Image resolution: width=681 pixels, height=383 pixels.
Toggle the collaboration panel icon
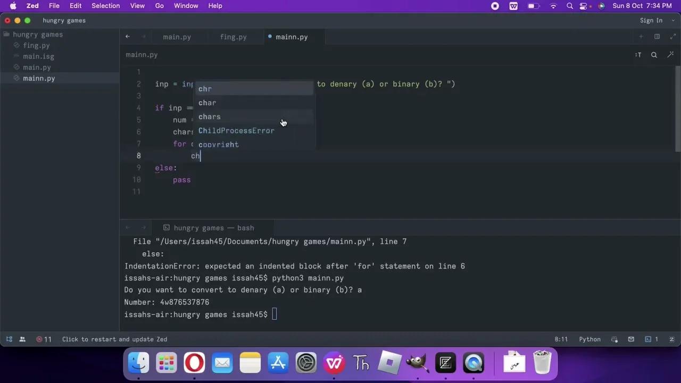coord(22,339)
